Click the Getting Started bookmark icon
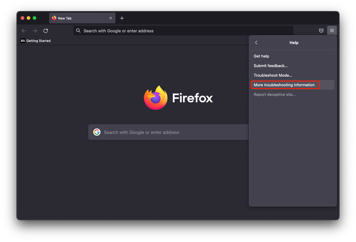 coord(23,41)
